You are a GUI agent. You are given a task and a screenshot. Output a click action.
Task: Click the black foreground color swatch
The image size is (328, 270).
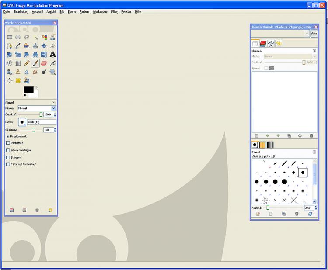click(x=28, y=89)
